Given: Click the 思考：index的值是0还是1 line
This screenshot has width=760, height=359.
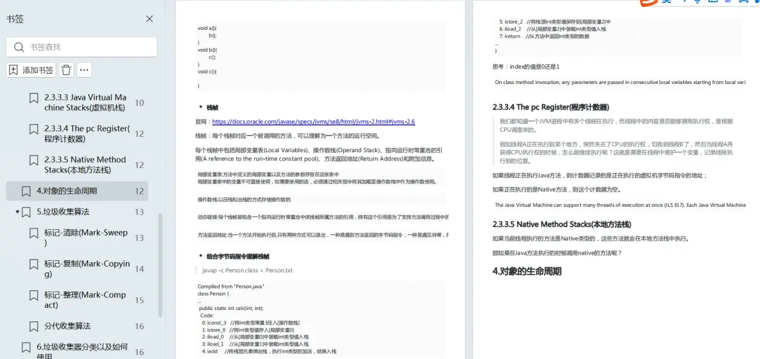Looking at the screenshot, I should [526, 67].
